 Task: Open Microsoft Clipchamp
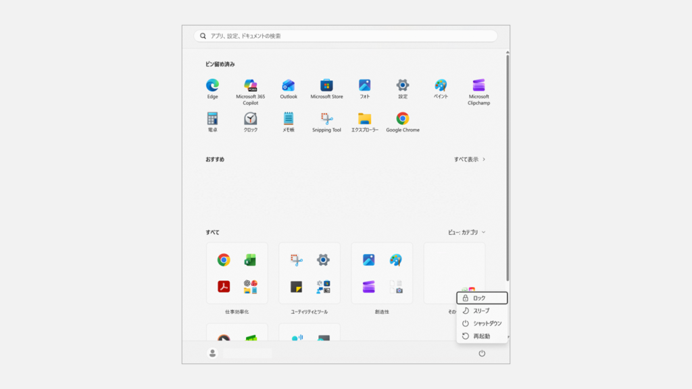[x=478, y=86]
